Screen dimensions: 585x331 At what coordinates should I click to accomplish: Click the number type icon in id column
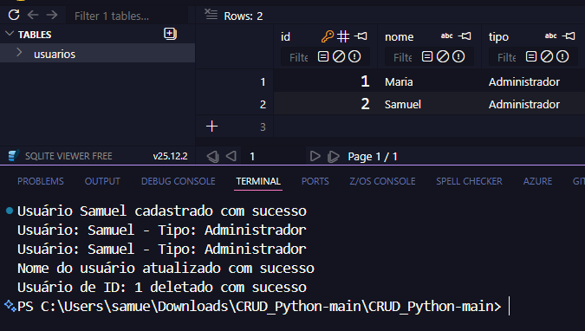tap(343, 36)
